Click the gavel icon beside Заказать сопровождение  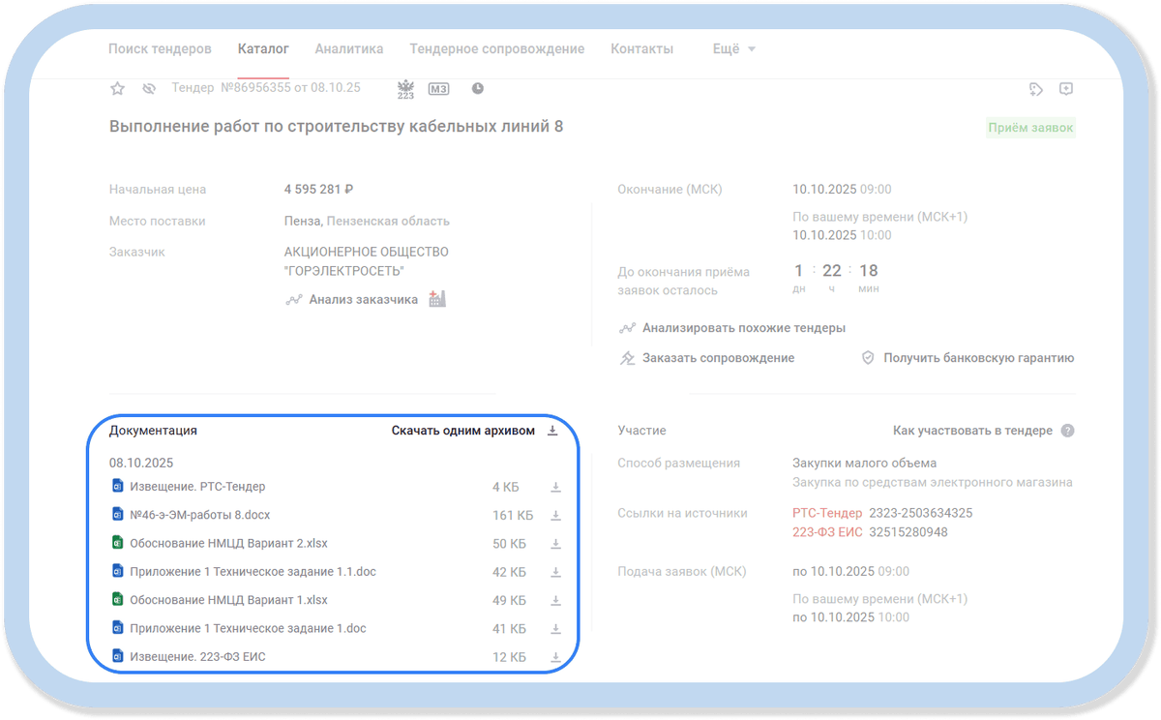click(627, 358)
